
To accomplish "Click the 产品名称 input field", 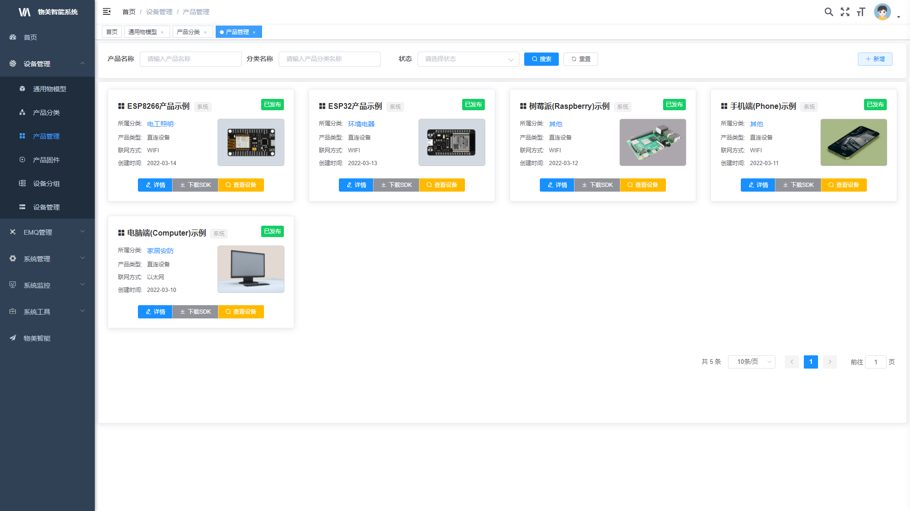I will (x=191, y=59).
